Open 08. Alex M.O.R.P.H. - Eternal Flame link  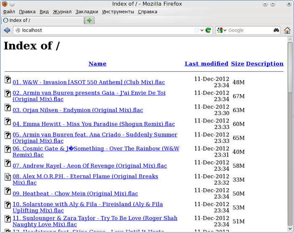(x=85, y=180)
